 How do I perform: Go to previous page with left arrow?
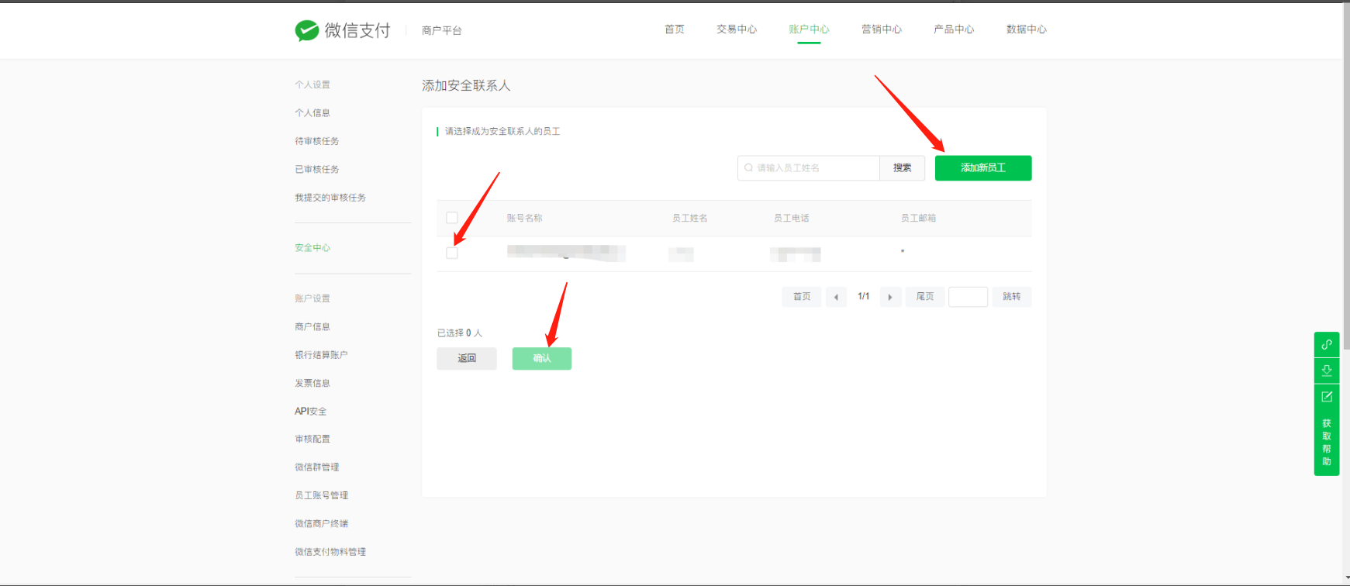(836, 297)
